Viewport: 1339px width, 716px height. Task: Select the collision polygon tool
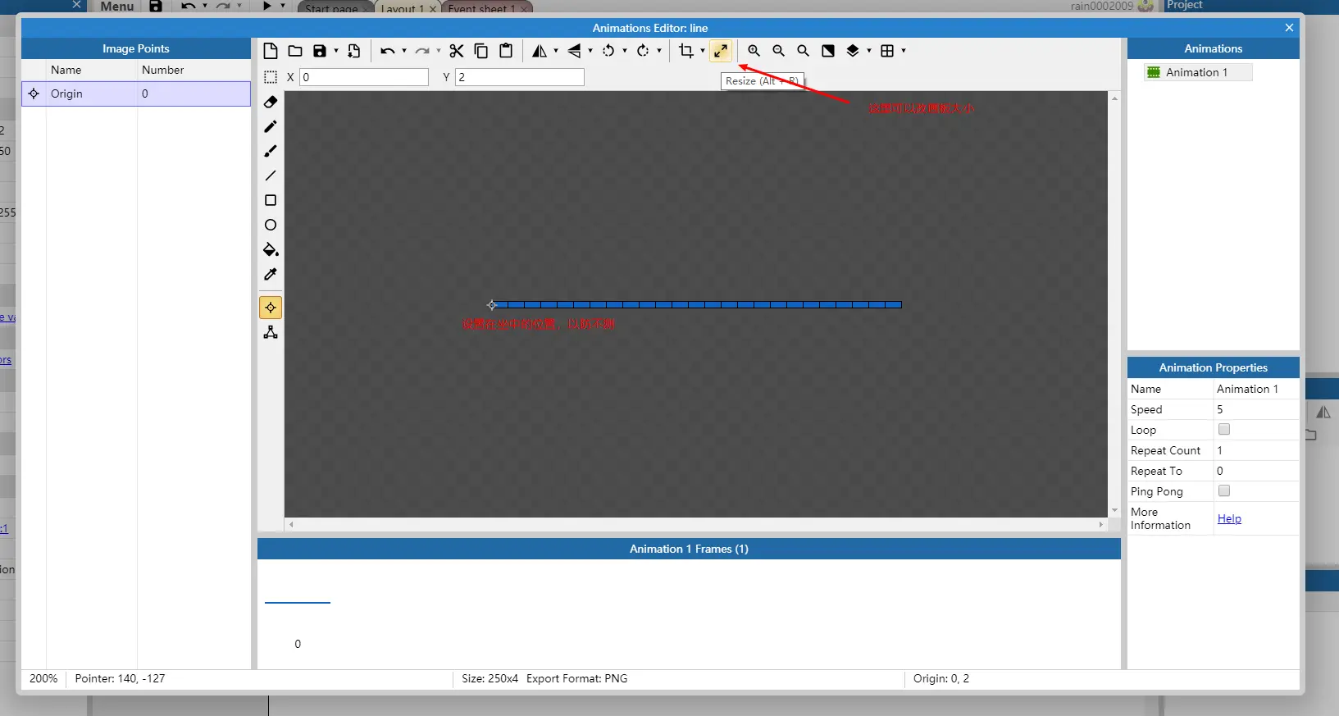coord(271,332)
